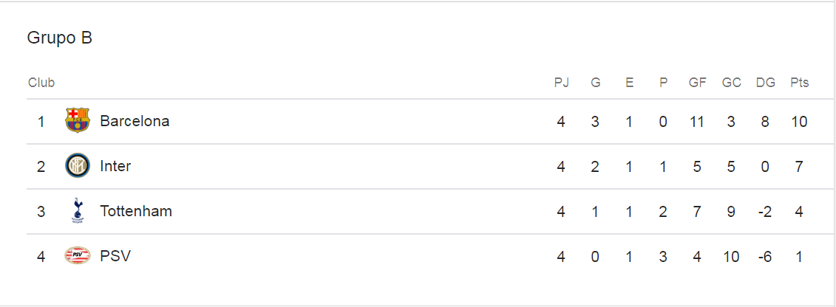Click the GC column header
836x307 pixels.
tap(731, 83)
